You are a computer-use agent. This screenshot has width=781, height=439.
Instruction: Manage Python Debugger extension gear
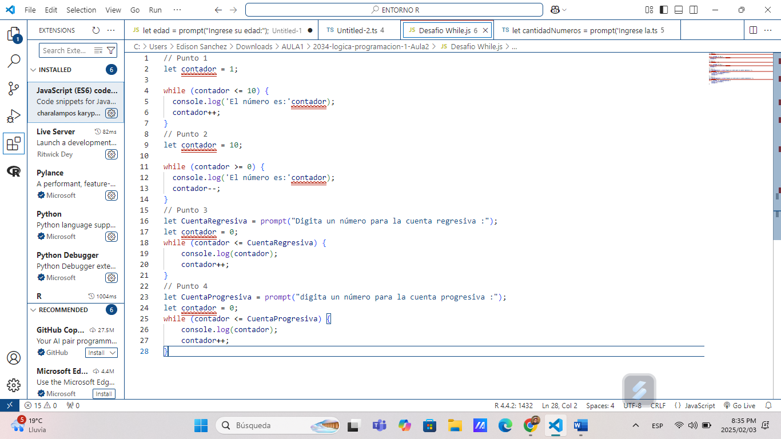[111, 278]
